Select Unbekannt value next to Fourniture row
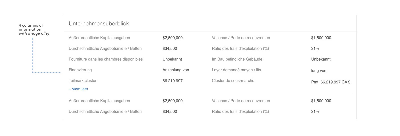Image resolution: width=400 pixels, height=136 pixels. pos(172,59)
